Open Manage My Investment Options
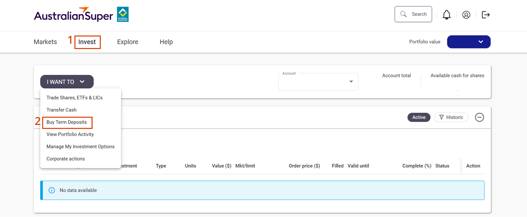The image size is (527, 217). (80, 147)
